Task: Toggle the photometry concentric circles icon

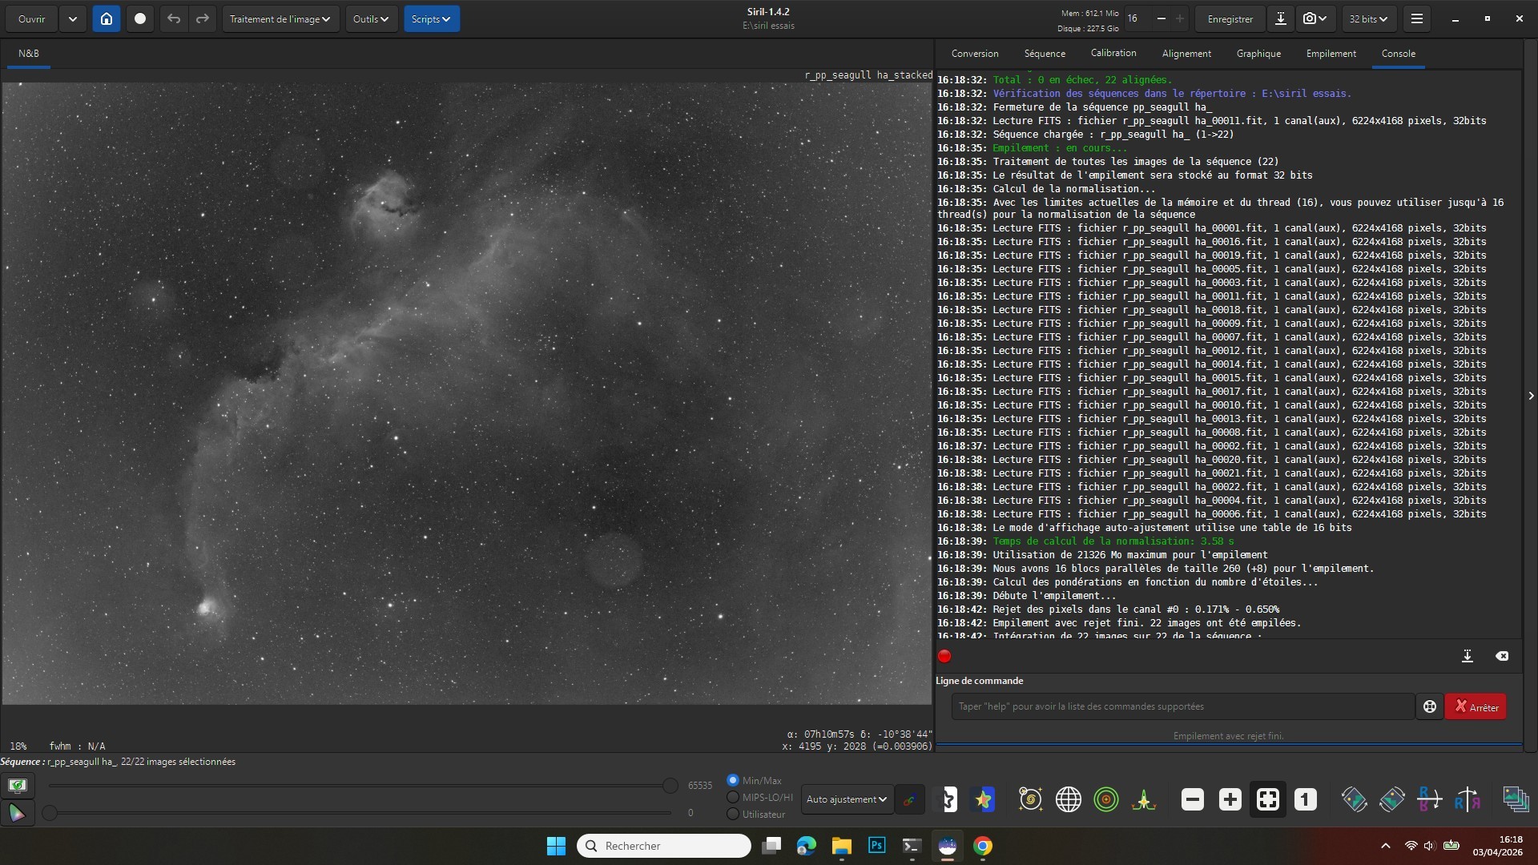Action: (1105, 799)
